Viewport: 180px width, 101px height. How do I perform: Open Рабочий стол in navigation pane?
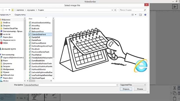[x=8, y=75]
